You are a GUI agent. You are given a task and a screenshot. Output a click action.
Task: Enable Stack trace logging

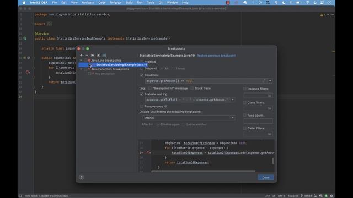[x=192, y=89]
